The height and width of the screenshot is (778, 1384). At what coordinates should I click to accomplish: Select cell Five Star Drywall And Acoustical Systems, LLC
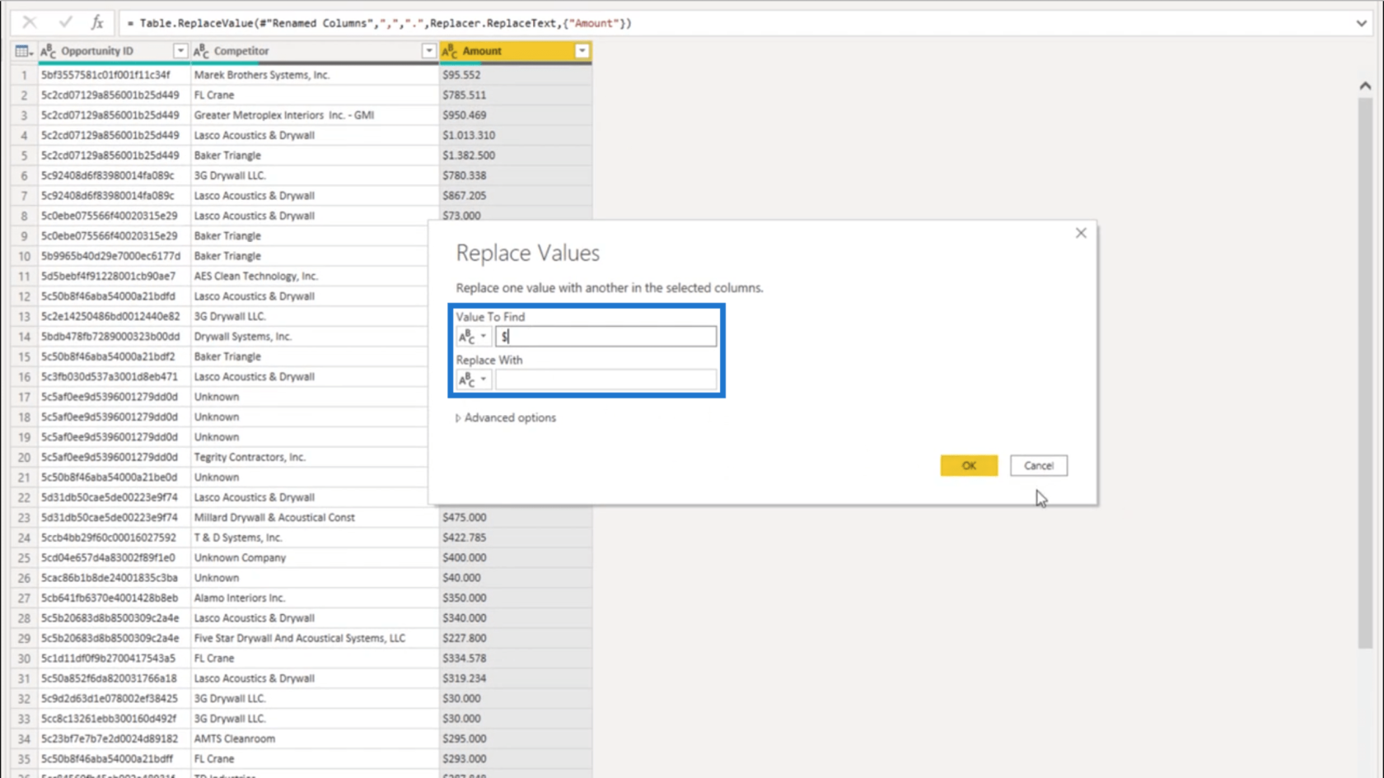315,638
